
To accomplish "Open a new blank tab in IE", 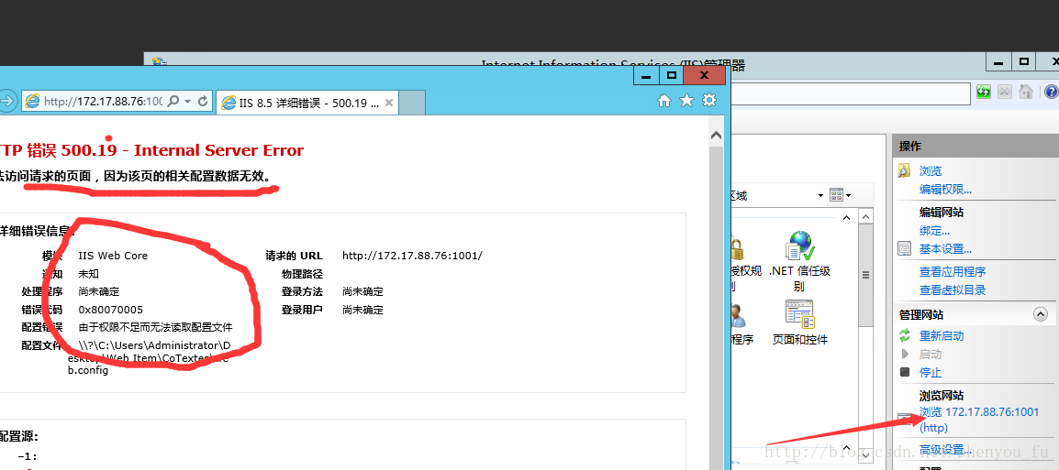I will (x=412, y=104).
